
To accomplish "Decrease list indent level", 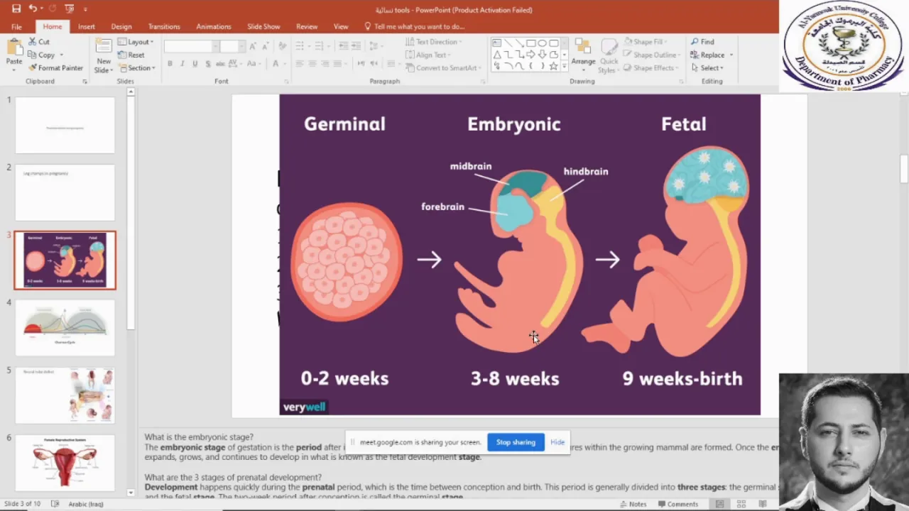I will 344,46.
